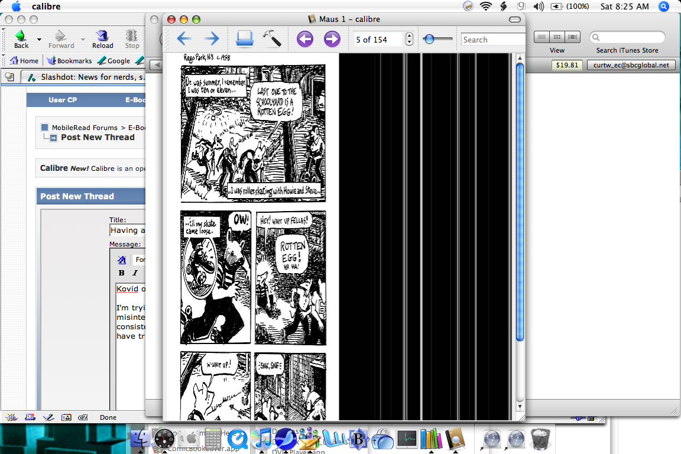
Task: Focus the calibre viewer Search field
Action: 493,40
